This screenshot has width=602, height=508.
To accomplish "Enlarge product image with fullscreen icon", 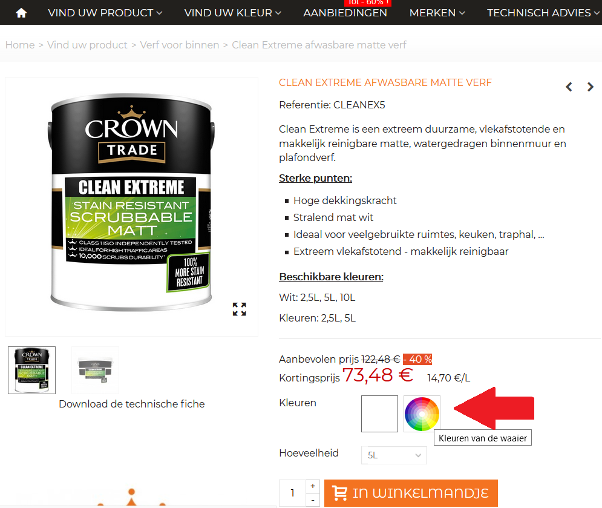I will pyautogui.click(x=239, y=309).
